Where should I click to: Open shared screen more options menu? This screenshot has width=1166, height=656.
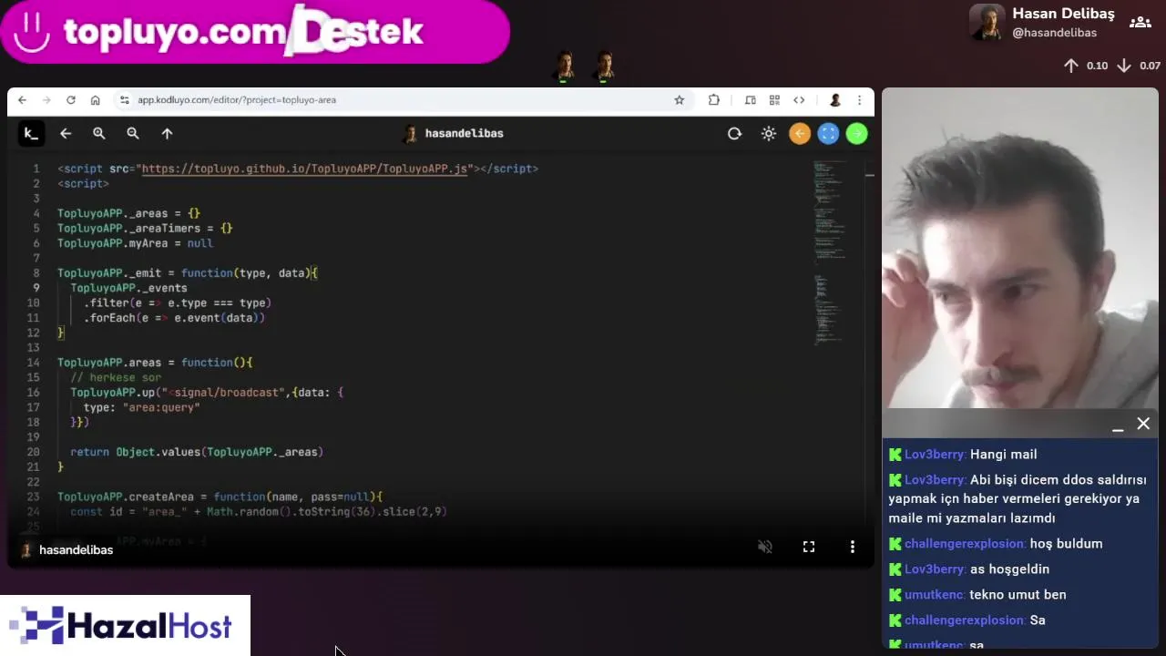click(853, 547)
